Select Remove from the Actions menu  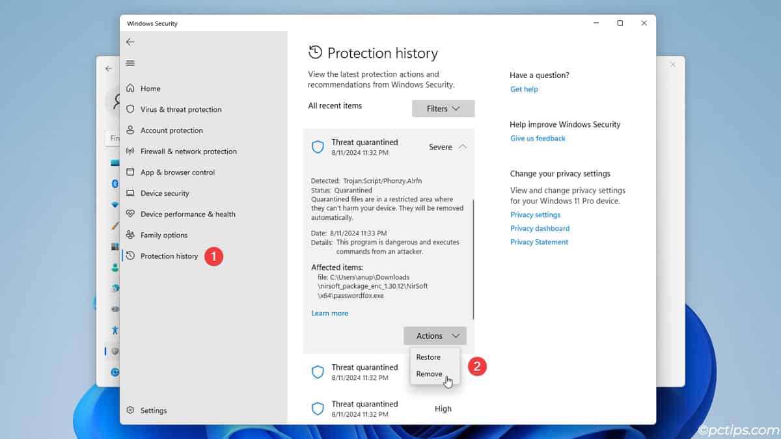(428, 374)
